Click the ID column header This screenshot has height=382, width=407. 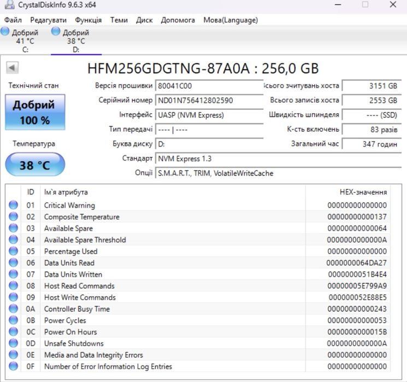(x=31, y=192)
